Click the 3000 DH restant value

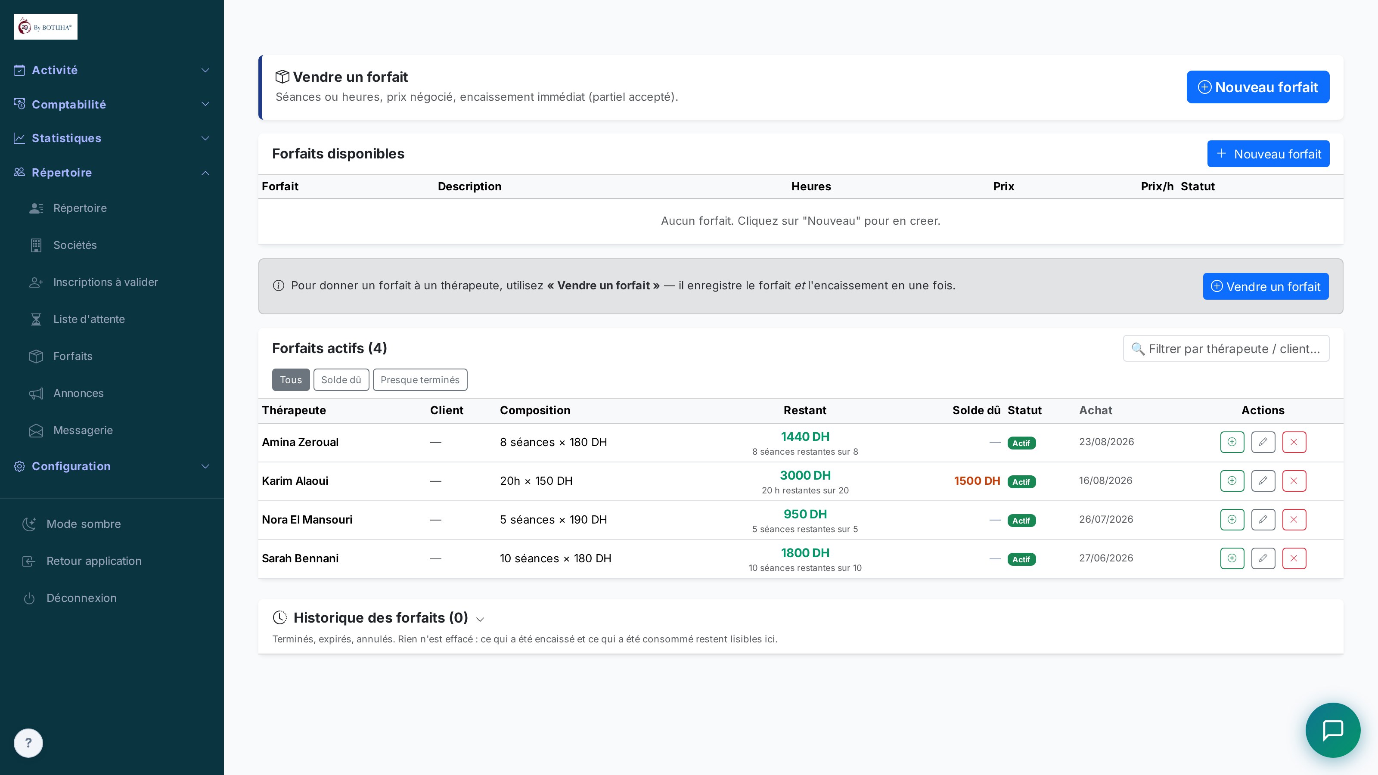tap(805, 475)
